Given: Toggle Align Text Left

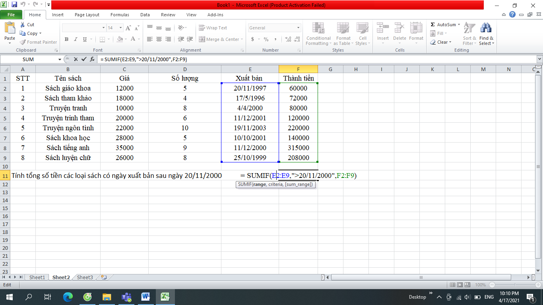Looking at the screenshot, I should tap(150, 39).
